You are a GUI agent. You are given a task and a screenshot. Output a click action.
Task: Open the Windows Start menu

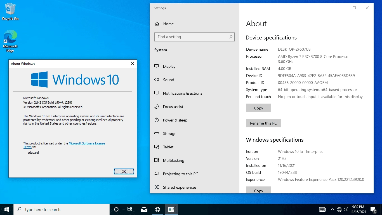click(x=7, y=209)
